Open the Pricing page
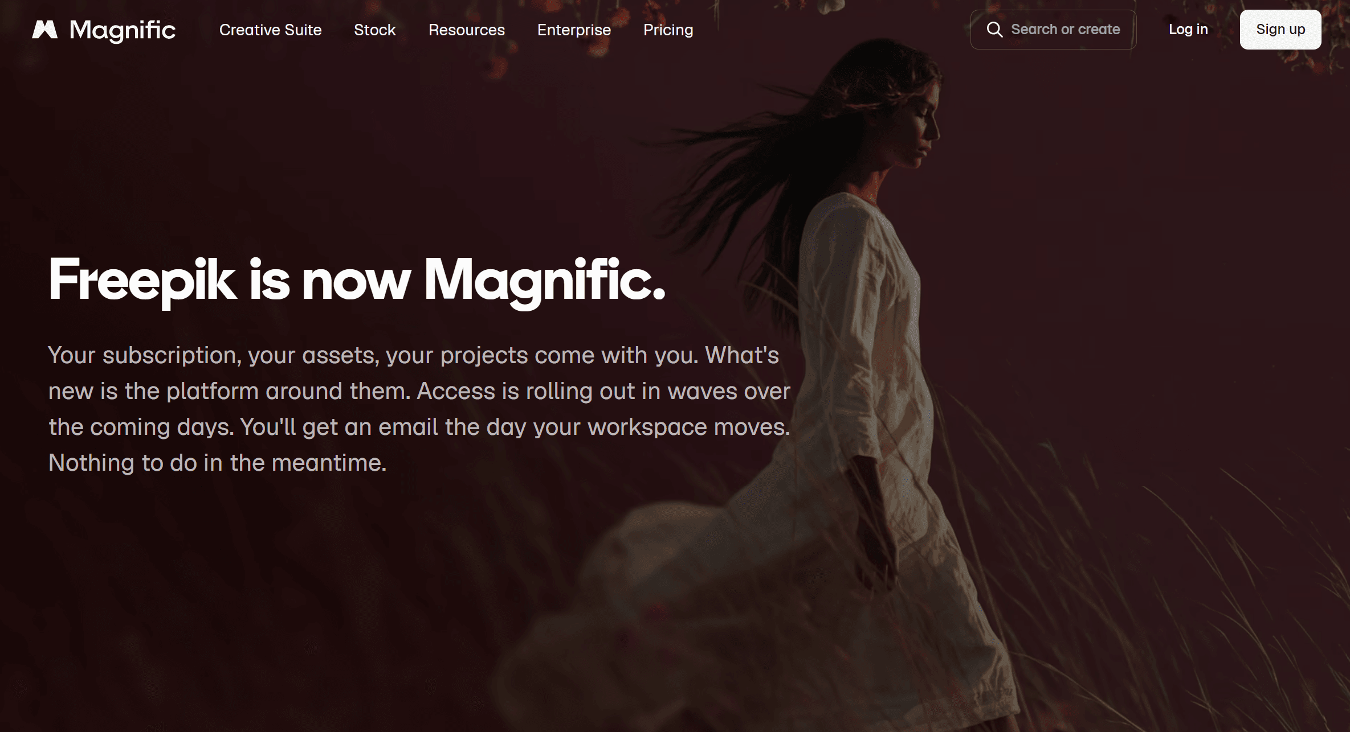The height and width of the screenshot is (732, 1350). tap(668, 30)
